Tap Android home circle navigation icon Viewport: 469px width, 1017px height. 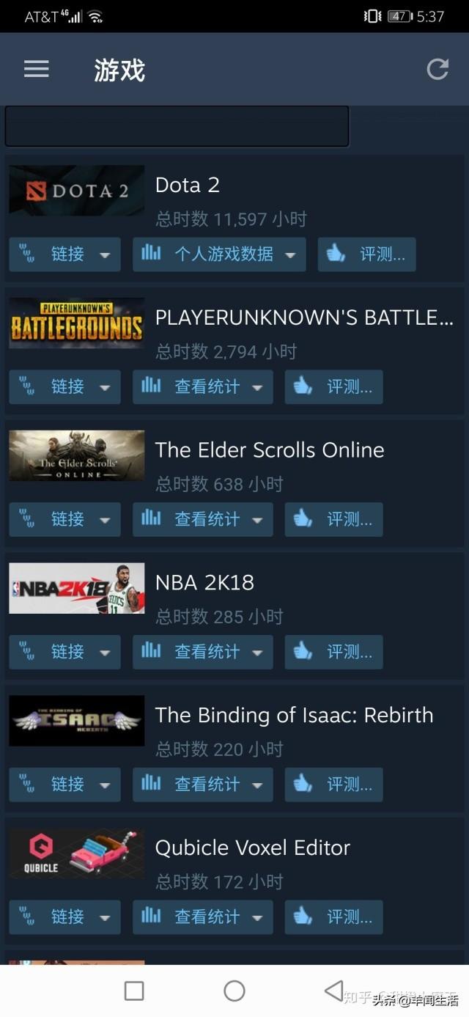pyautogui.click(x=234, y=991)
